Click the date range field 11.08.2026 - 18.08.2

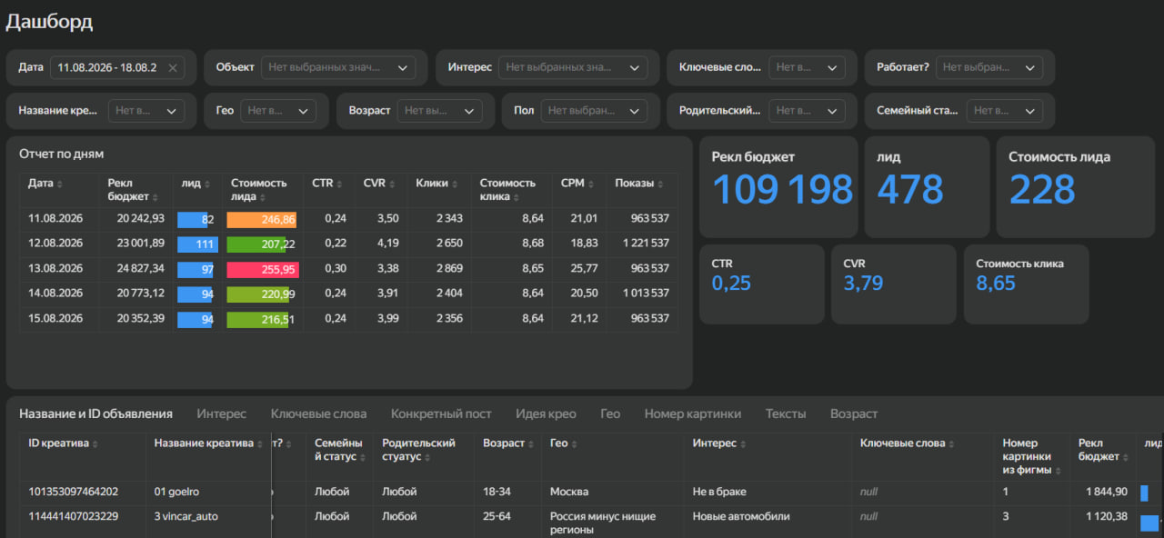click(x=107, y=68)
